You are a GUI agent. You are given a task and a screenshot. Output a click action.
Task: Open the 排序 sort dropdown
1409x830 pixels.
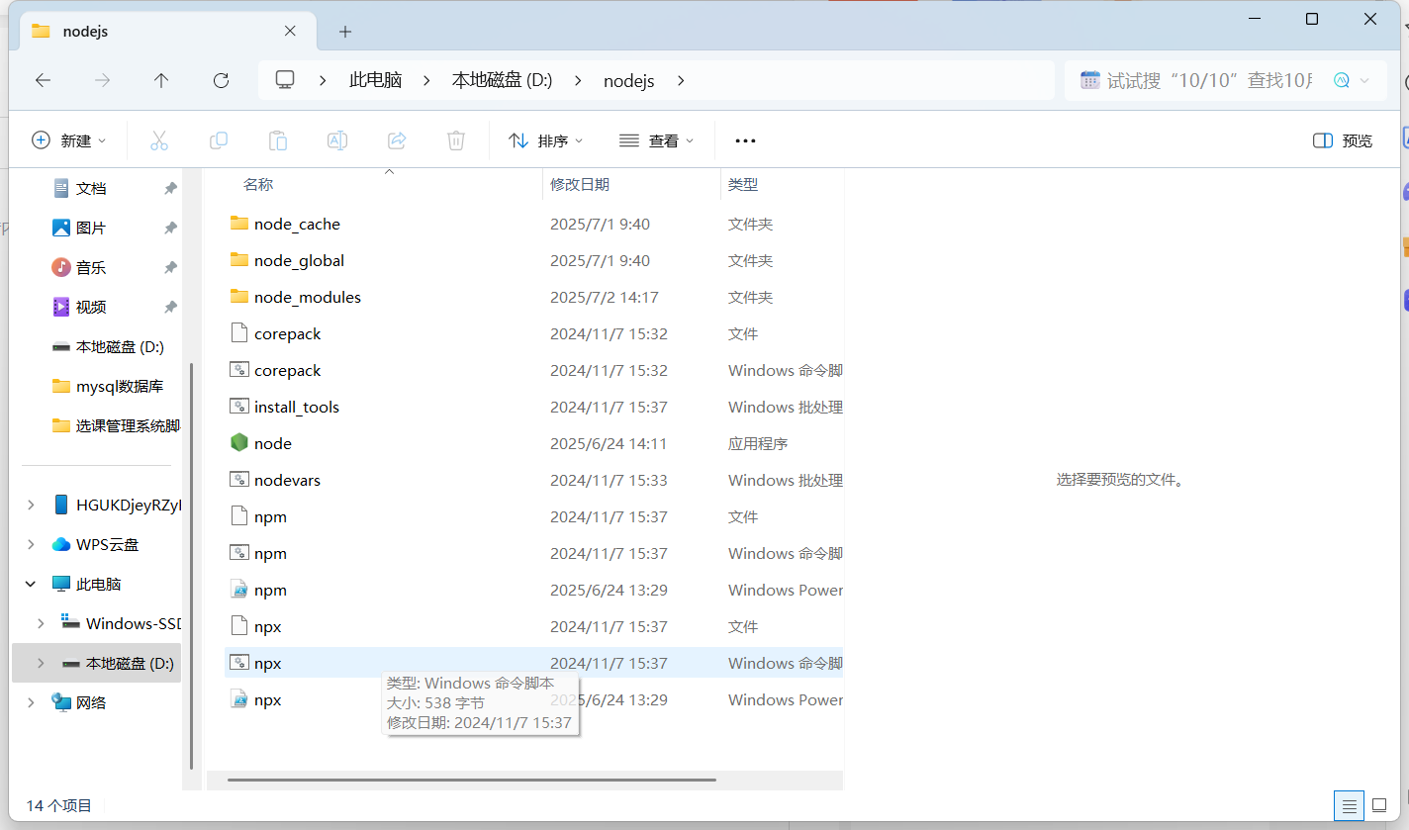point(545,140)
